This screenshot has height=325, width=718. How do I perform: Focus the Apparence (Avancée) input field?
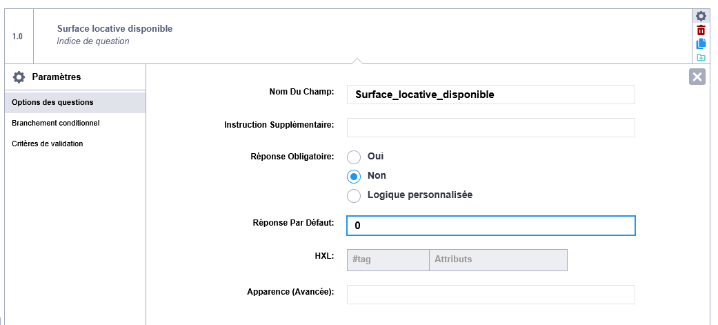[490, 295]
